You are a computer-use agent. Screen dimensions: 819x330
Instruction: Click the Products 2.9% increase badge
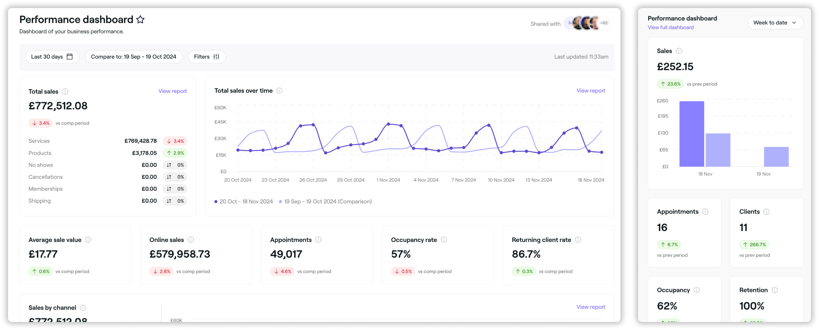click(x=175, y=153)
